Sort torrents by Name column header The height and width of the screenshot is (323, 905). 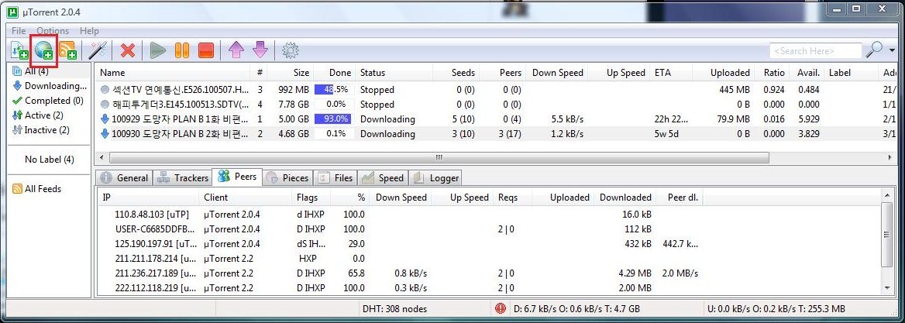tap(173, 73)
